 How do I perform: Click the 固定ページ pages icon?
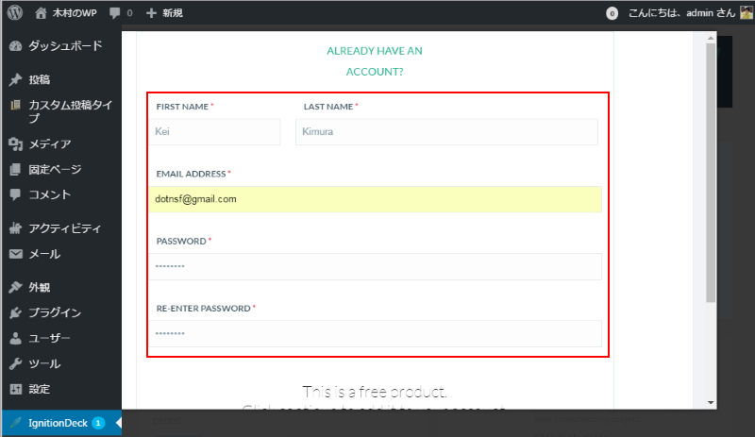[x=15, y=169]
